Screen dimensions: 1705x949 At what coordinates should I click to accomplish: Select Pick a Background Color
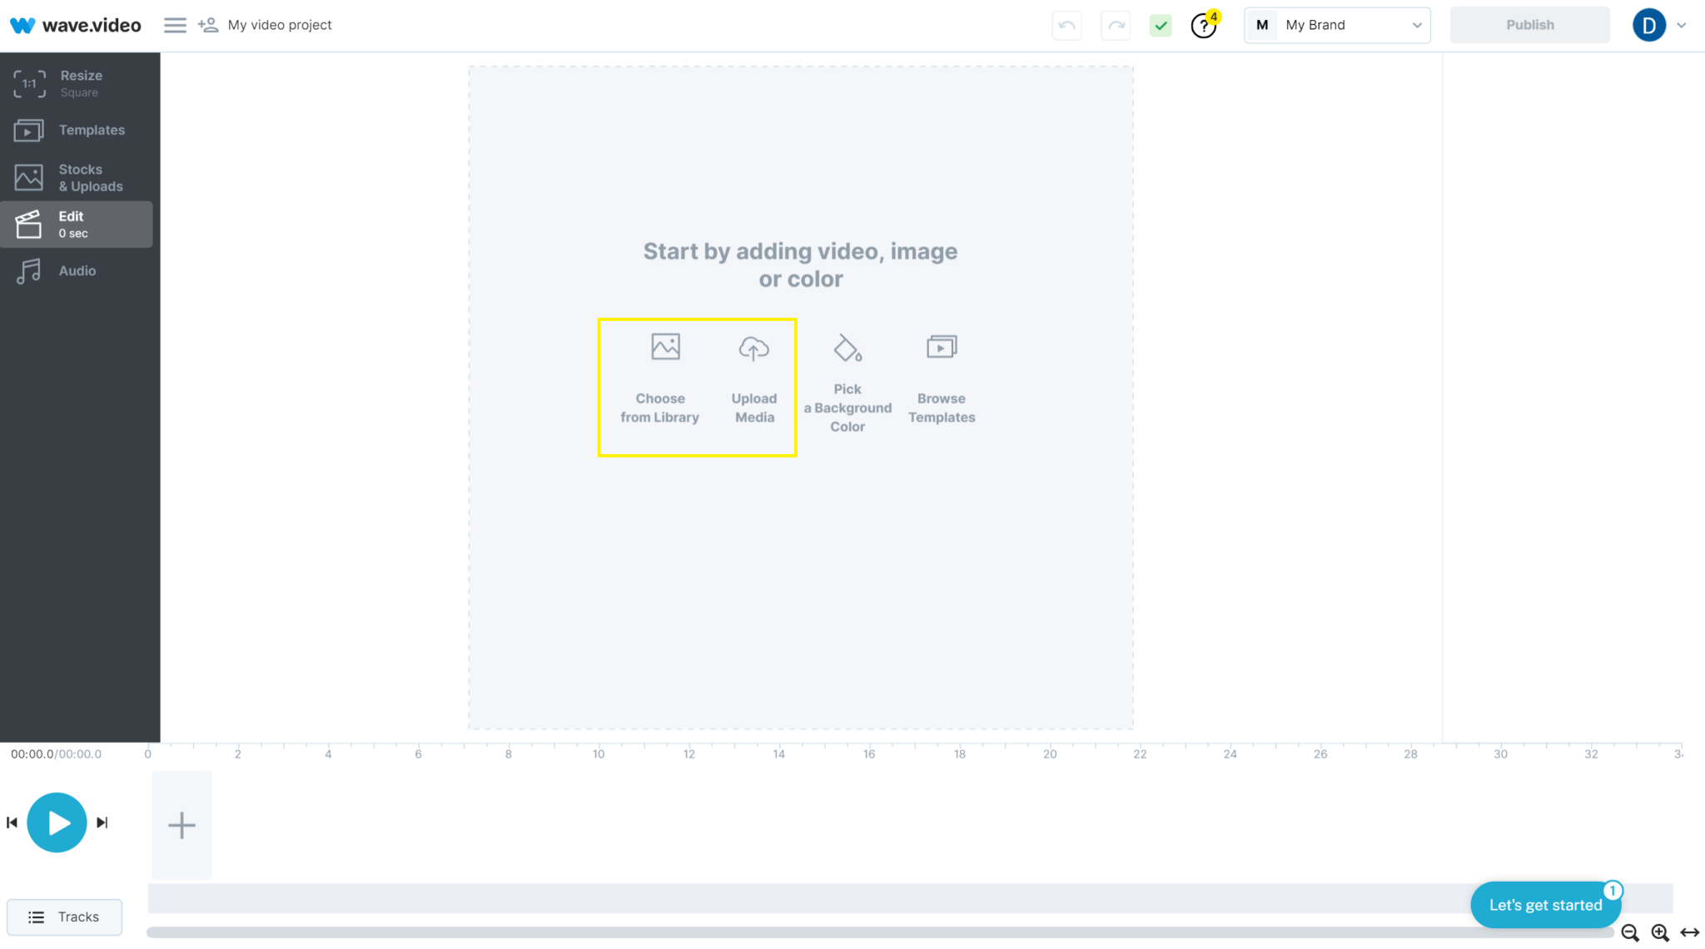(847, 375)
